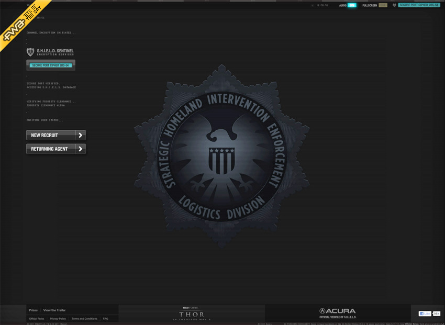The width and height of the screenshot is (445, 325).
Task: Click the 98K like count
Action: click(437, 313)
